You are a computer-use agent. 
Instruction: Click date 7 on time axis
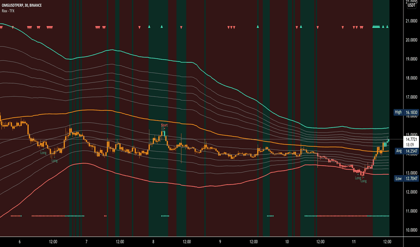point(87,242)
